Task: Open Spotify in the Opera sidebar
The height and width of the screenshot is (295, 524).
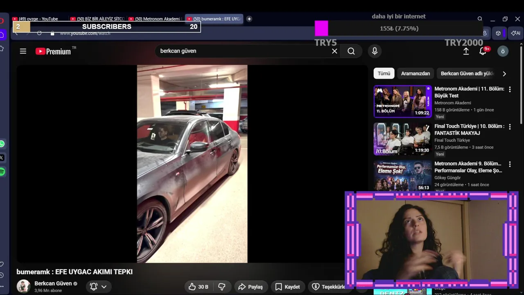Action: tap(2, 172)
